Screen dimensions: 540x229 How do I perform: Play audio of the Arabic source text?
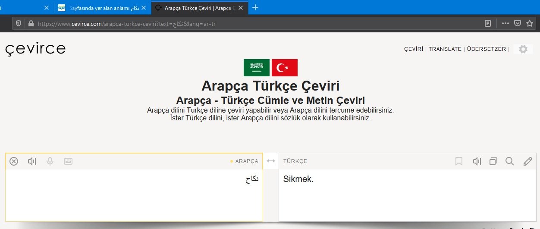(32, 161)
